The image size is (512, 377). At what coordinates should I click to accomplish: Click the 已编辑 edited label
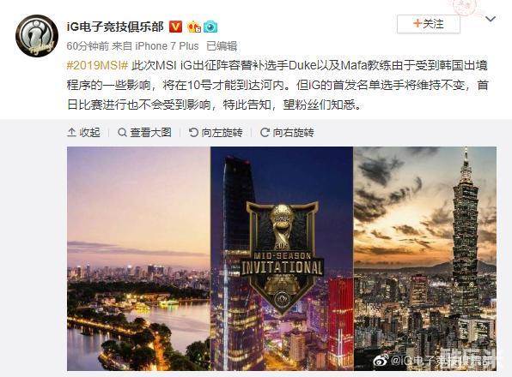tap(222, 46)
